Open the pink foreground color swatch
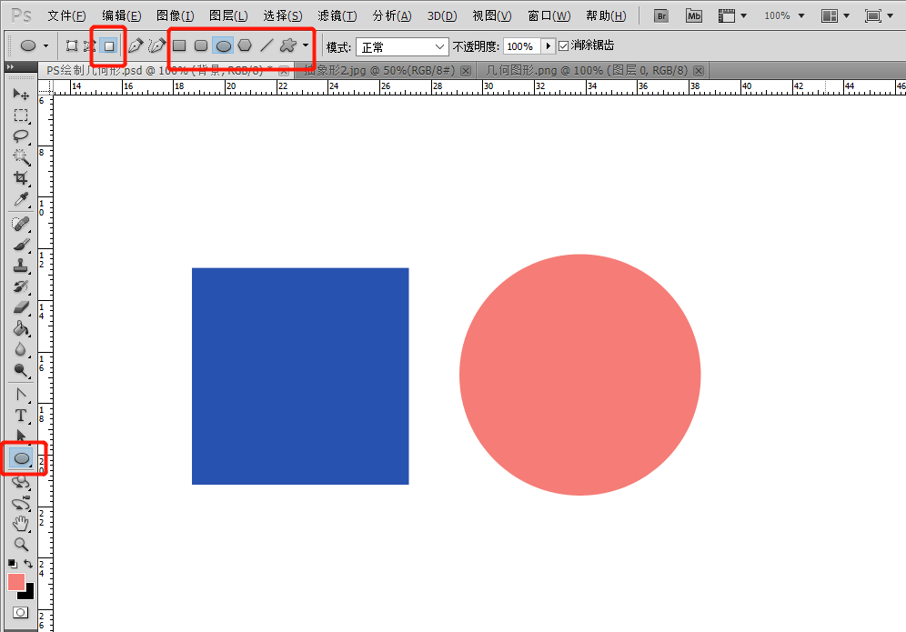This screenshot has height=632, width=906. point(16,582)
